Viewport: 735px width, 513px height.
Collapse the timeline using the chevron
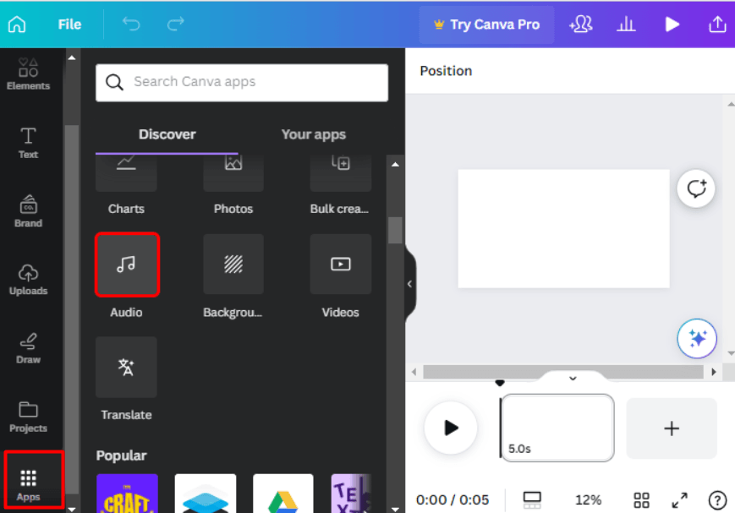(573, 379)
